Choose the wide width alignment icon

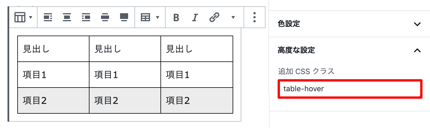(105, 18)
